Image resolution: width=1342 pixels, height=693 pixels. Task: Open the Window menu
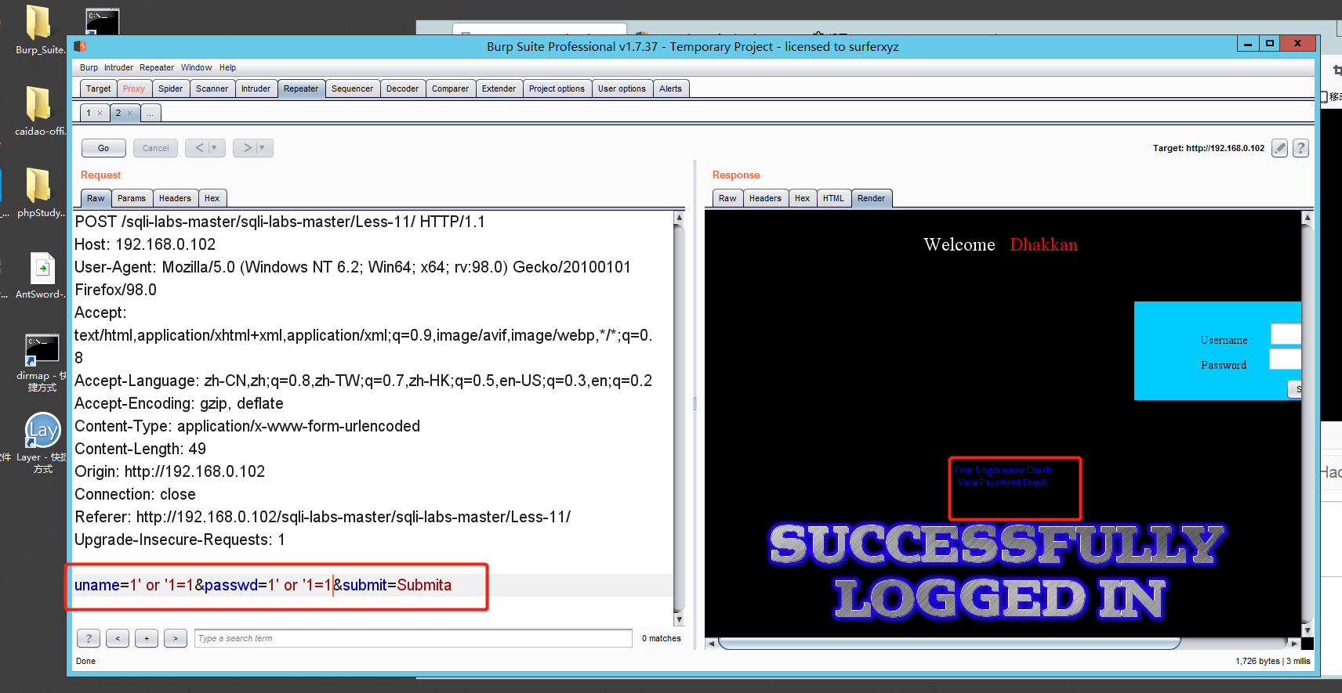[x=196, y=68]
